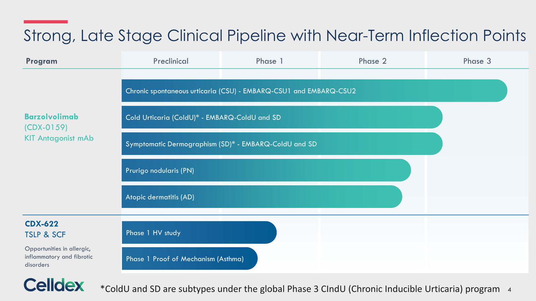Select the 'Preclinical' column header

tap(171, 61)
